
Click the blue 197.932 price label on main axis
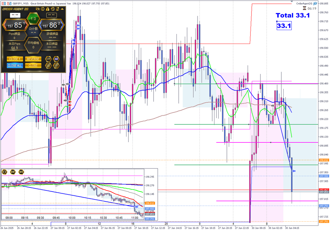[323, 176]
